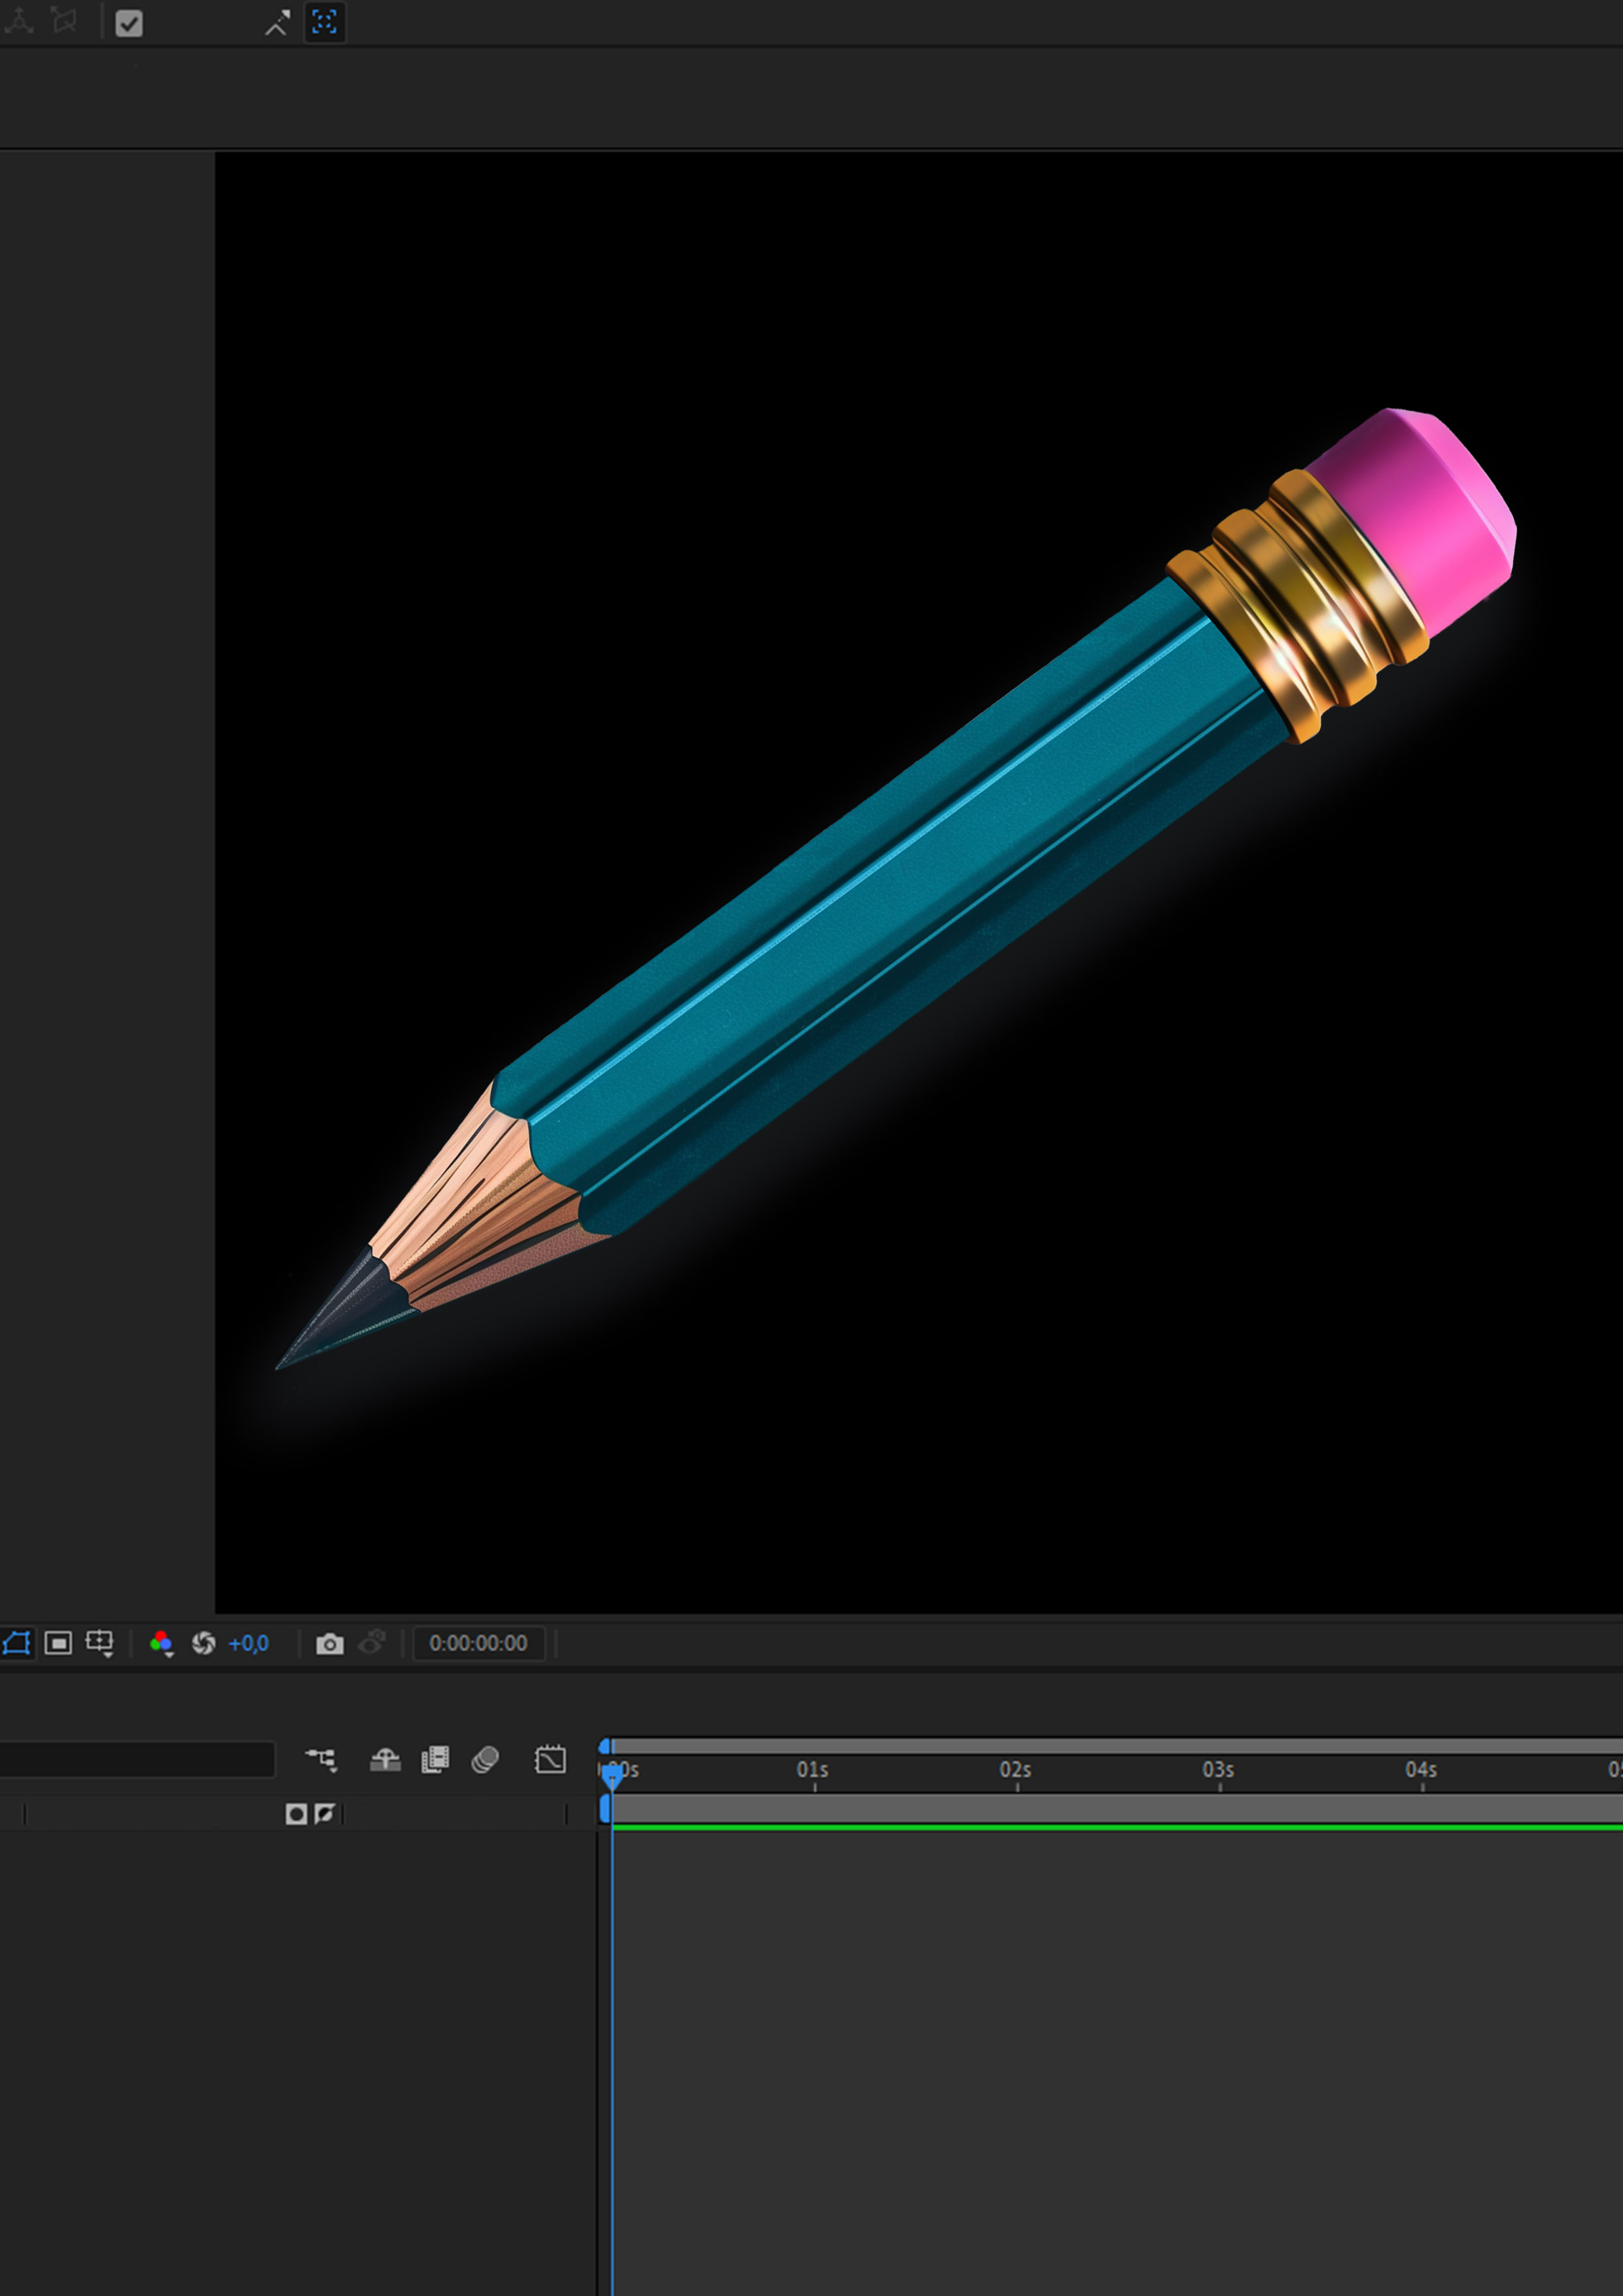Open the grid and guide options dropdown
This screenshot has height=2296, width=1623.
click(x=100, y=1643)
